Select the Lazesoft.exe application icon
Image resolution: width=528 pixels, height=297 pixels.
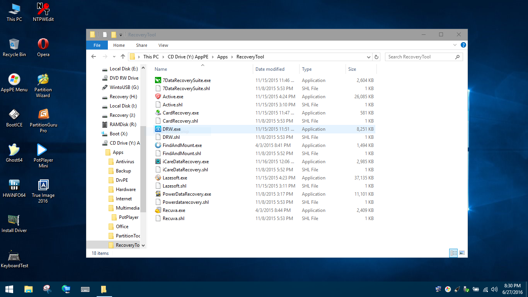click(x=158, y=178)
